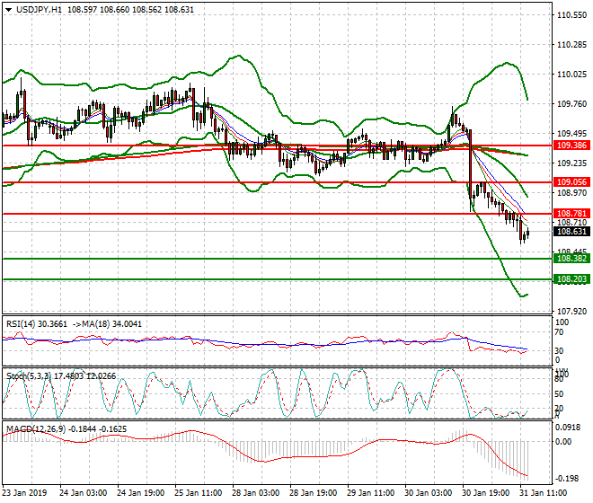This screenshot has width=593, height=503.
Task: Select the black current price label 108.631
Action: (571, 232)
